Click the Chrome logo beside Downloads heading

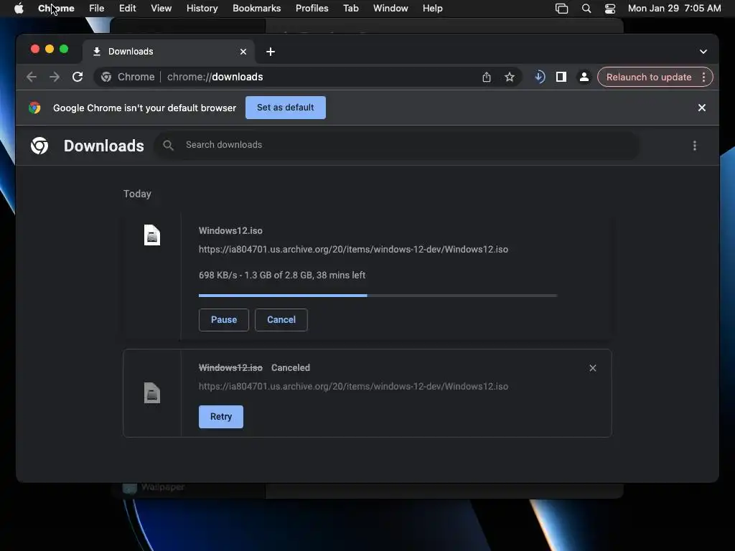point(39,146)
